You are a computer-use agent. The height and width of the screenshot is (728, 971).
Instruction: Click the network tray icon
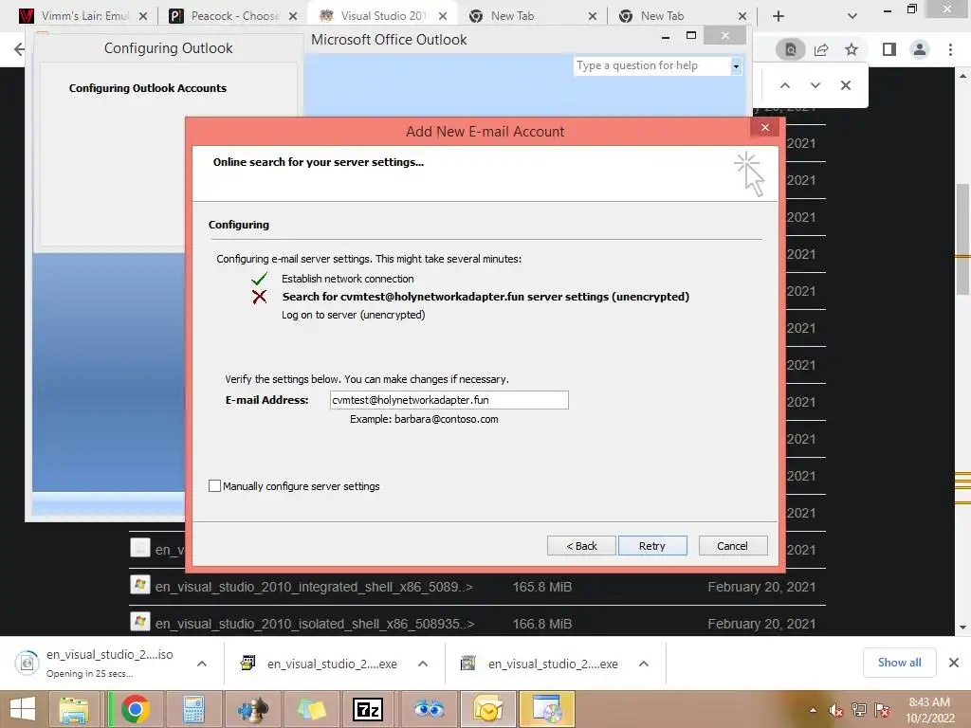859,710
